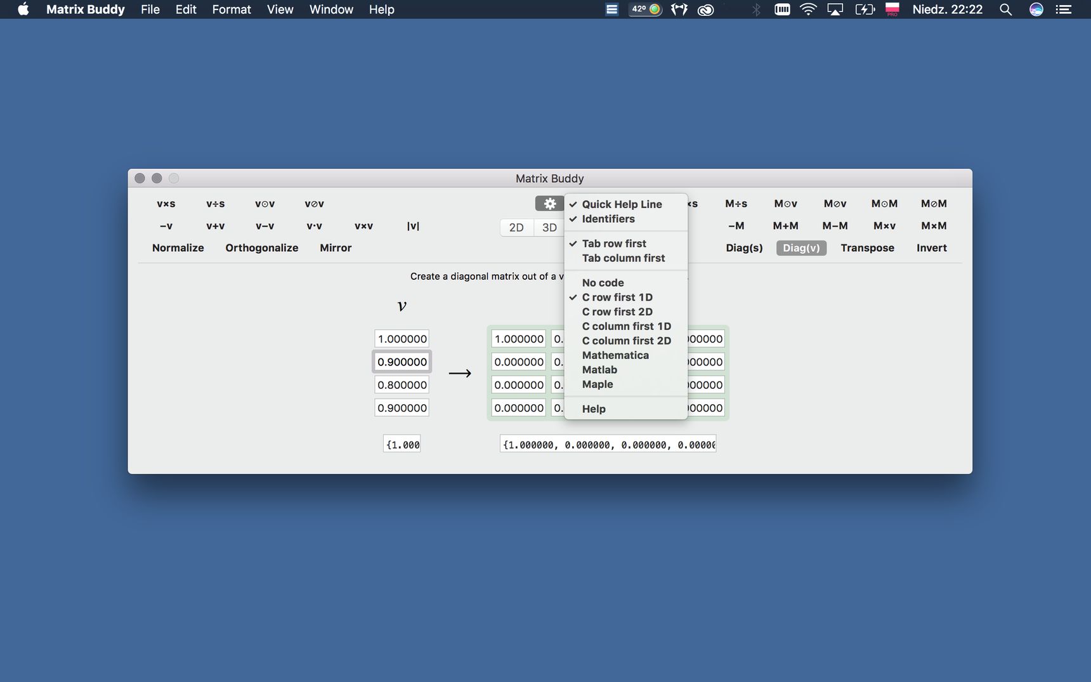This screenshot has height=682, width=1091.
Task: Open the File menu
Action: [150, 10]
